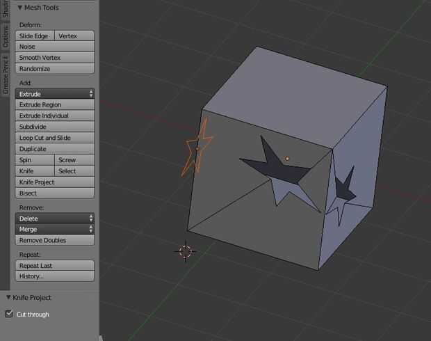Apply the Noise deform tool
The height and width of the screenshot is (341, 431).
click(55, 47)
